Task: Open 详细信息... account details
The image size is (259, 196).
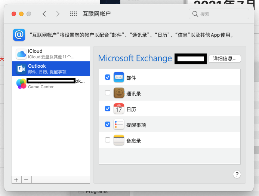Action: click(x=225, y=59)
